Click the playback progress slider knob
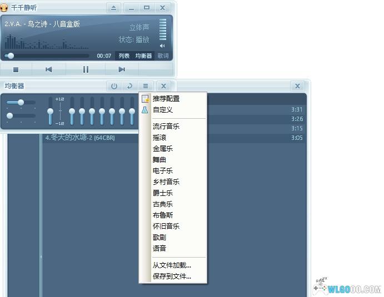384x297 pixels. [11, 56]
